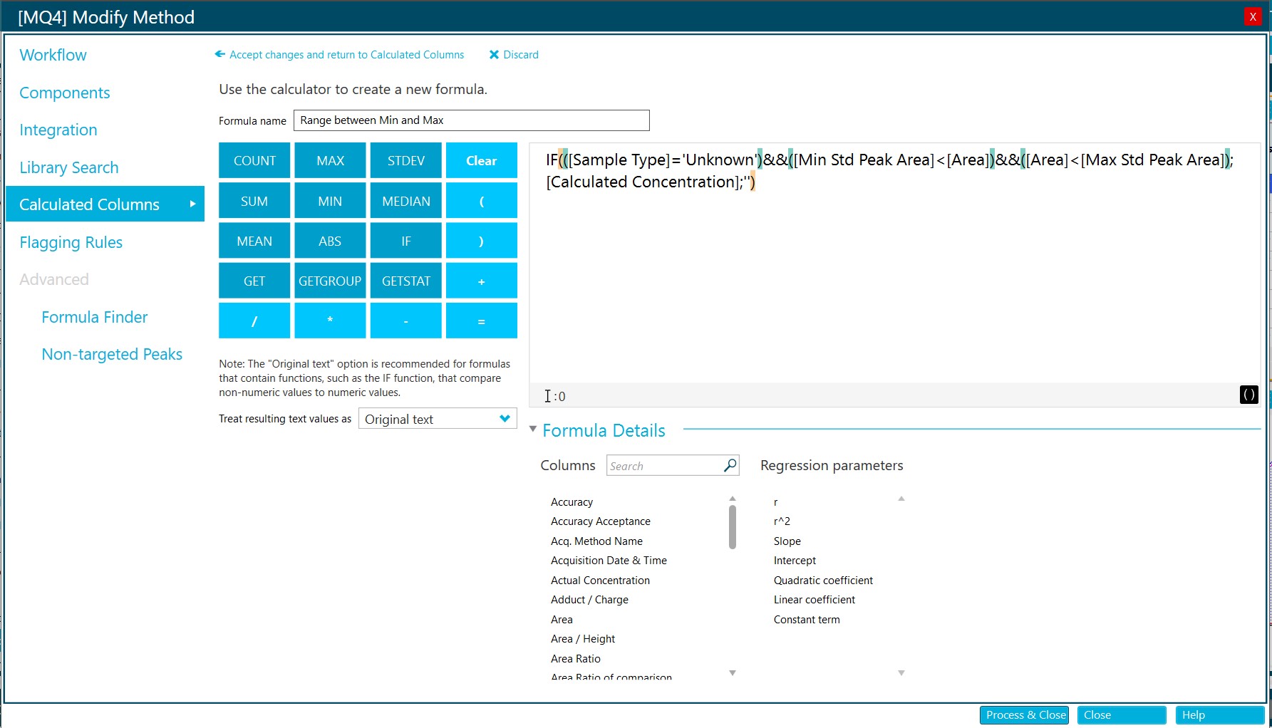Open the Treat resulting text values dropdown
The height and width of the screenshot is (728, 1272).
[x=438, y=419]
